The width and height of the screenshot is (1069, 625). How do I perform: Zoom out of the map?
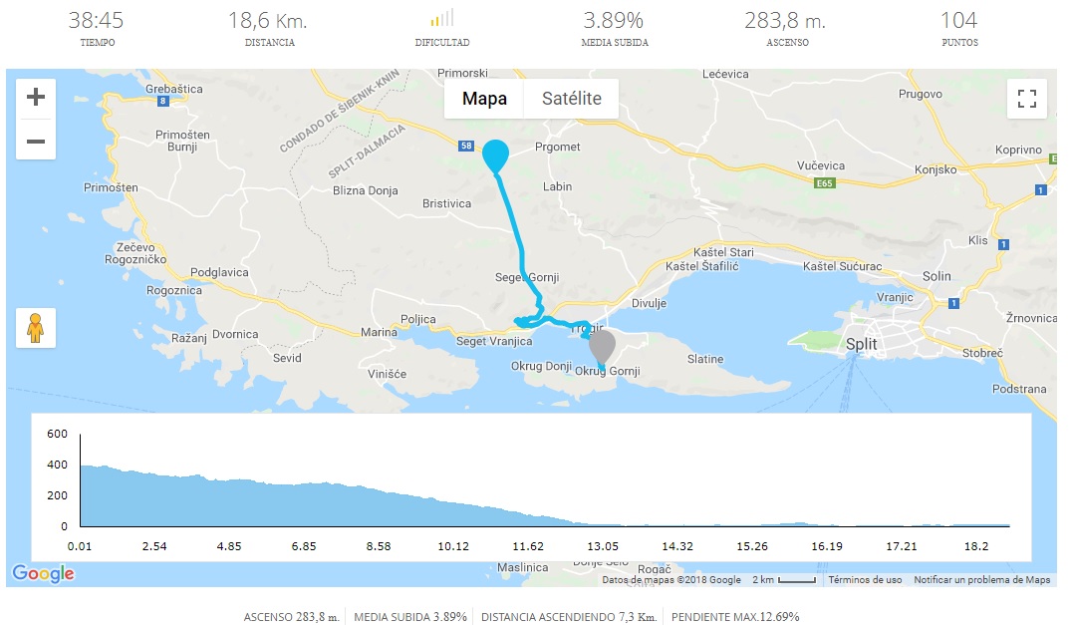(36, 141)
